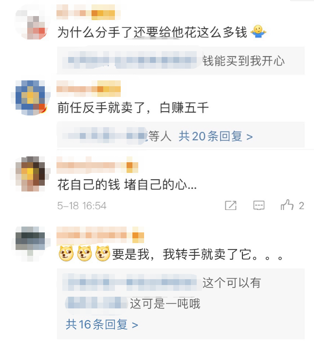Viewport: 314px width, 343px height.
Task: Click the middle doge emoji in last comment
Action: click(84, 253)
